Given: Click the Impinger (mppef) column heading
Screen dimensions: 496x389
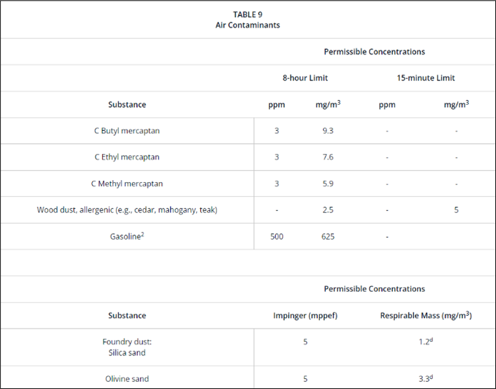Looking at the screenshot, I should [x=305, y=316].
